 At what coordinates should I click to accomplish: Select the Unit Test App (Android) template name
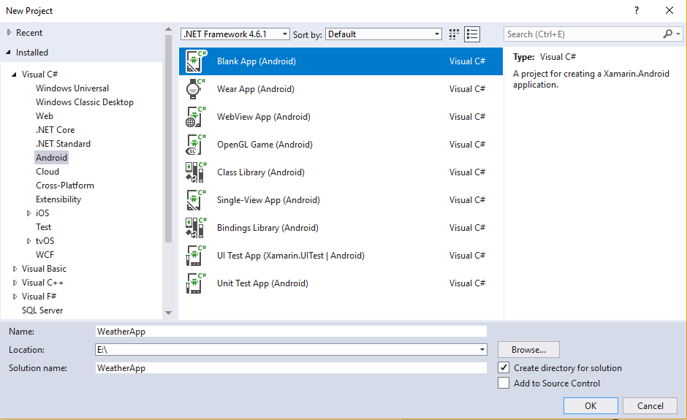point(262,283)
